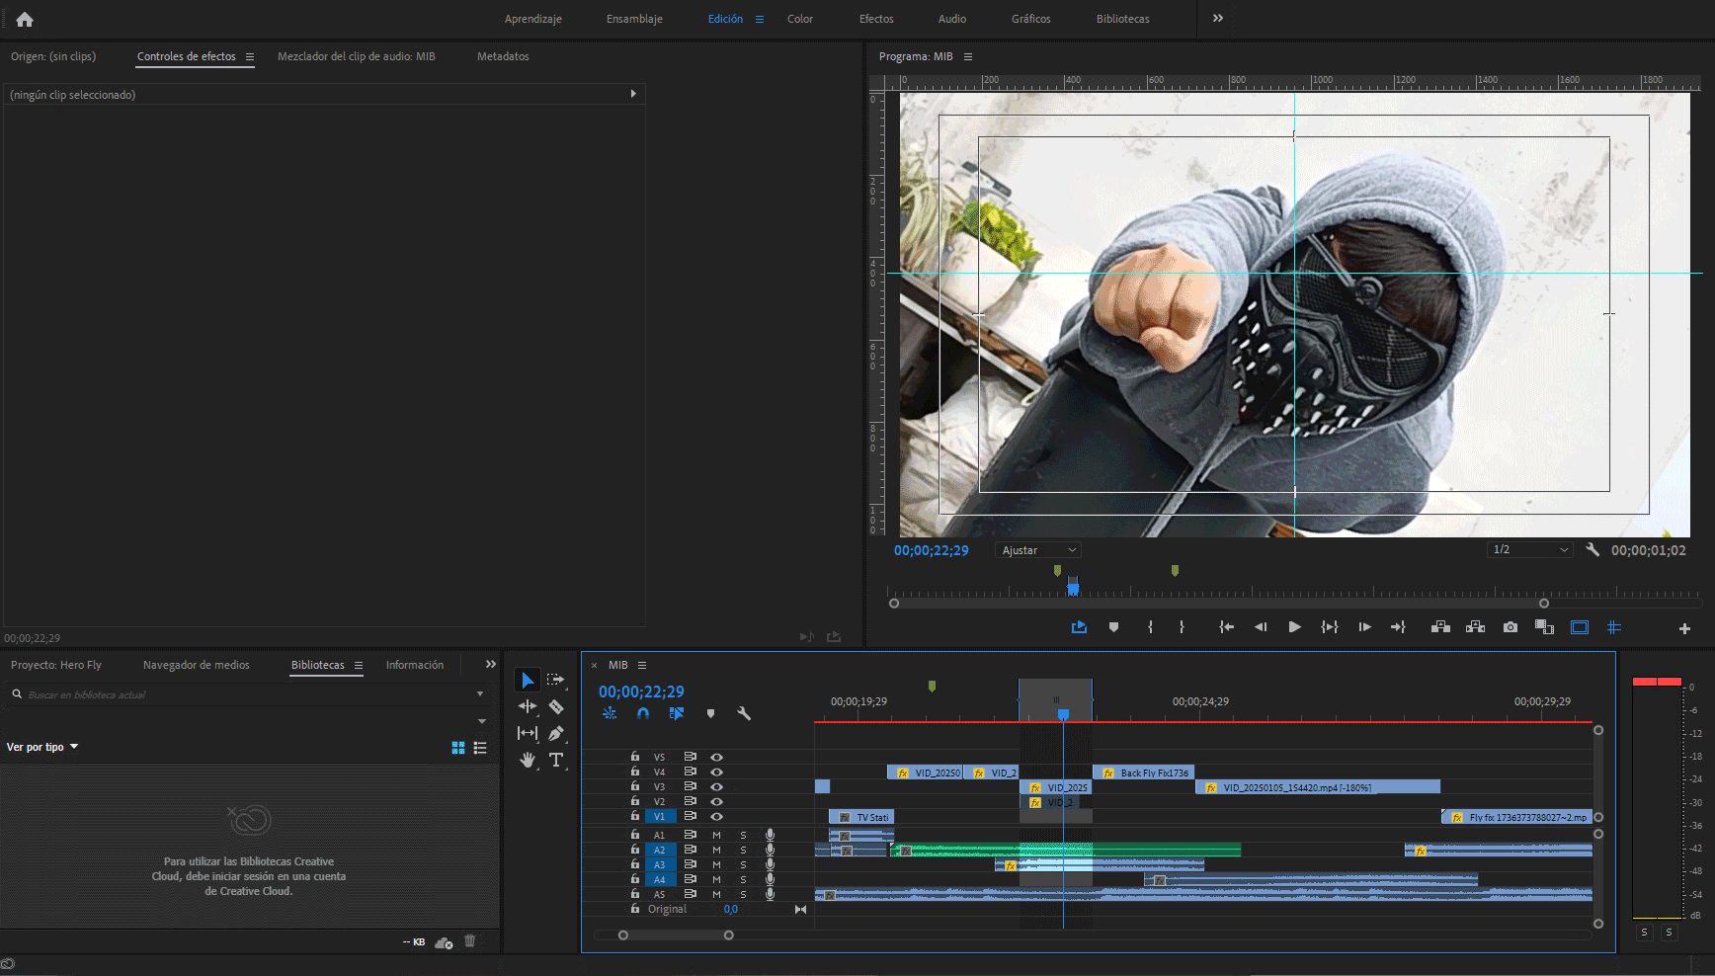Toggle lock on track V5

(x=635, y=757)
